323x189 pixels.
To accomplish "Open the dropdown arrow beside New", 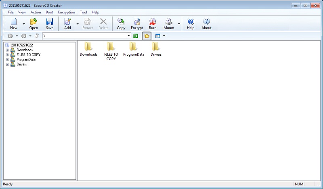I will coord(24,24).
